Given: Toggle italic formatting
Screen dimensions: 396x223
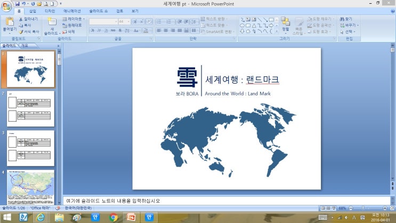Looking at the screenshot, I should coord(99,30).
